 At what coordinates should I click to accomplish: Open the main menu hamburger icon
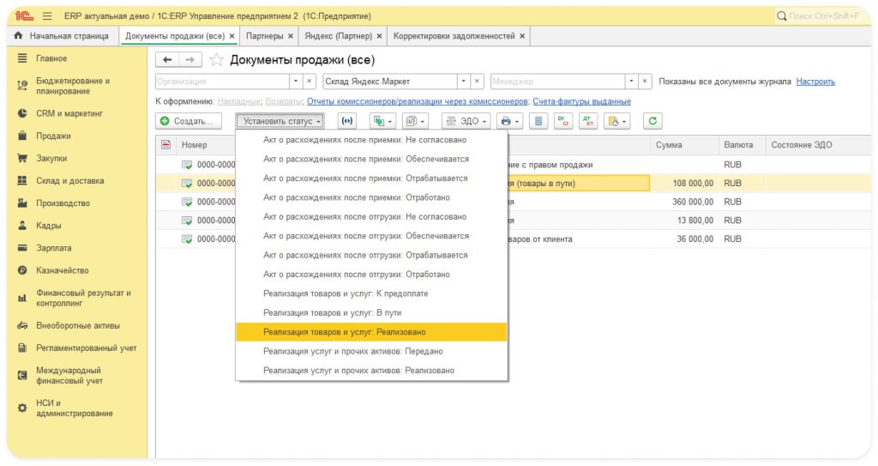(x=47, y=15)
